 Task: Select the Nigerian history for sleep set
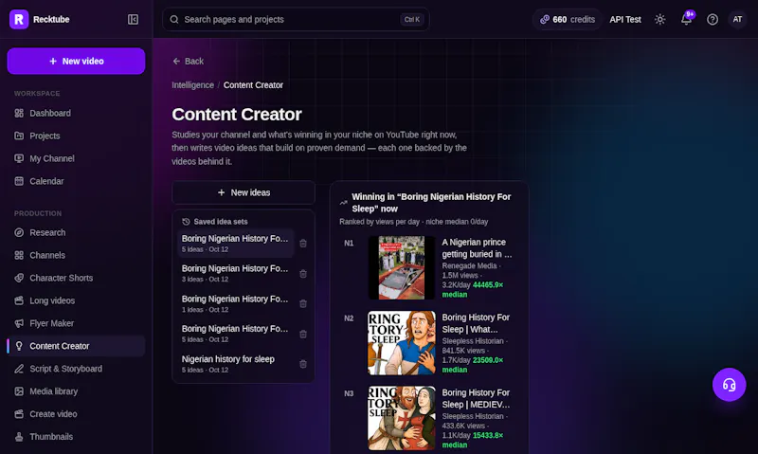(x=235, y=364)
